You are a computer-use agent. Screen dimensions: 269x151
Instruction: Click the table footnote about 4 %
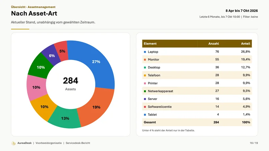point(168,131)
